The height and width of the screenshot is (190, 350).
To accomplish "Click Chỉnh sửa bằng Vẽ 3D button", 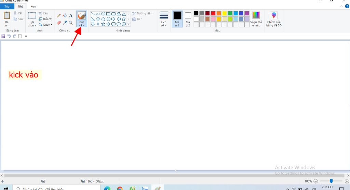I will (274, 19).
